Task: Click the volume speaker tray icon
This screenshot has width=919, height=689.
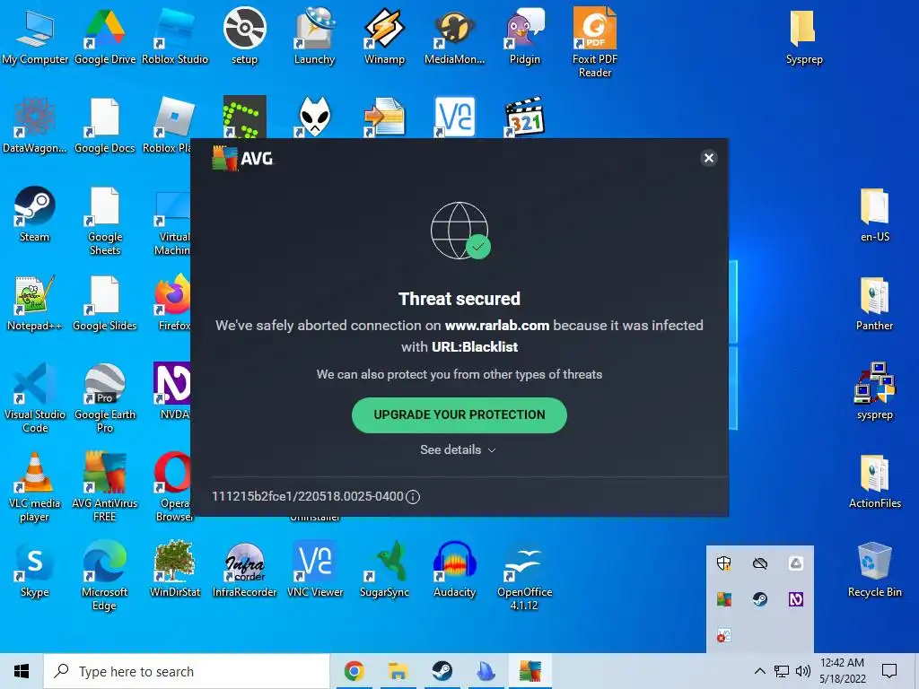Action: (x=803, y=671)
